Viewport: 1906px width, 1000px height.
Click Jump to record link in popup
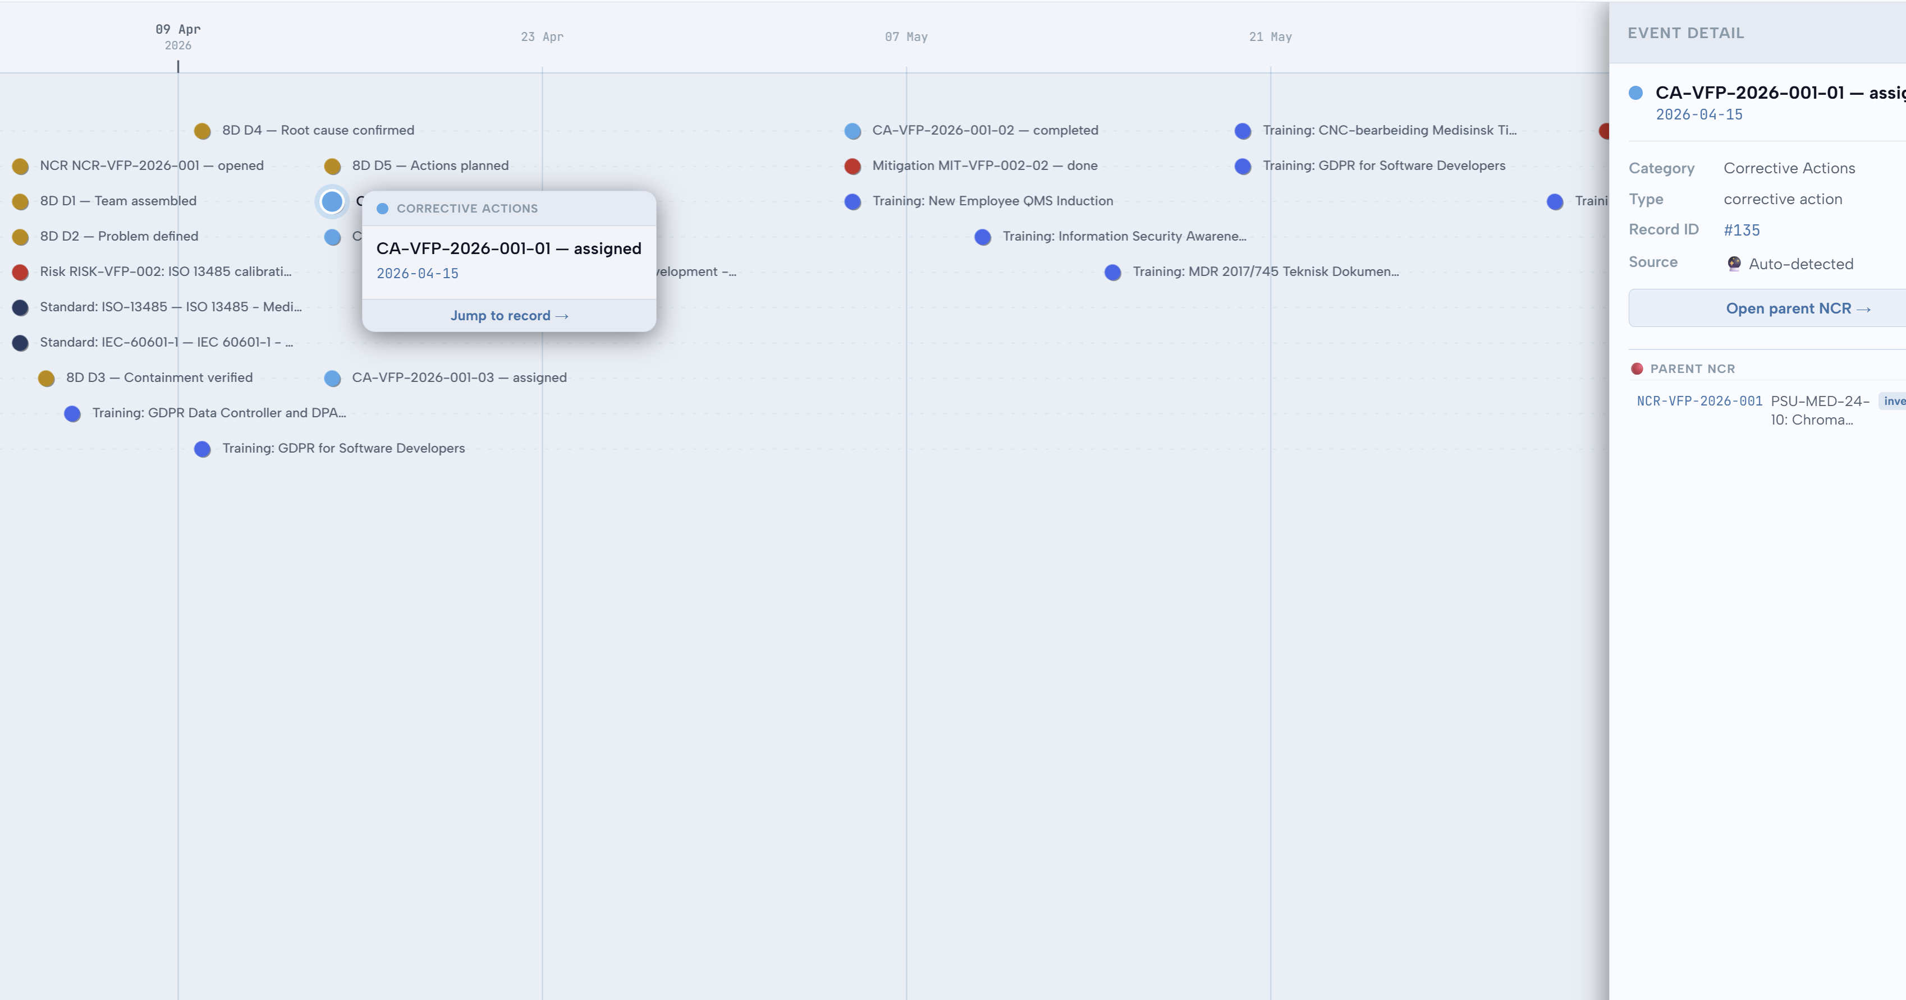pos(509,316)
